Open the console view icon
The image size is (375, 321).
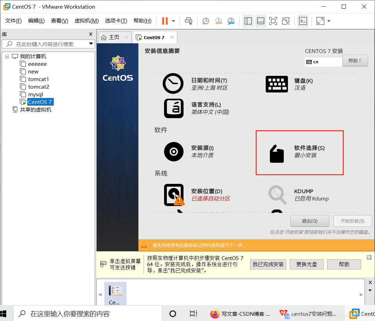pyautogui.click(x=303, y=21)
